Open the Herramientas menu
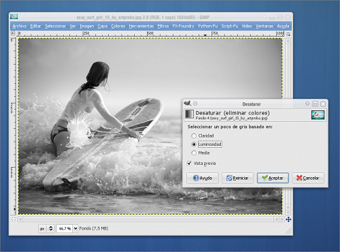The width and height of the screenshot is (340, 252). [x=141, y=26]
